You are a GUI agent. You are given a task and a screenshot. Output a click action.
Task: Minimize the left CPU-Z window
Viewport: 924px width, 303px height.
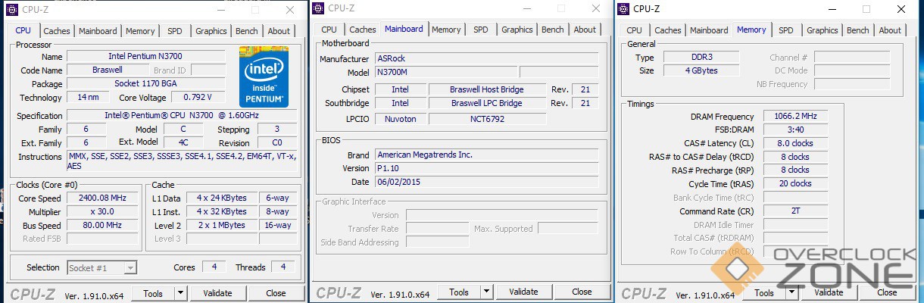(x=222, y=10)
